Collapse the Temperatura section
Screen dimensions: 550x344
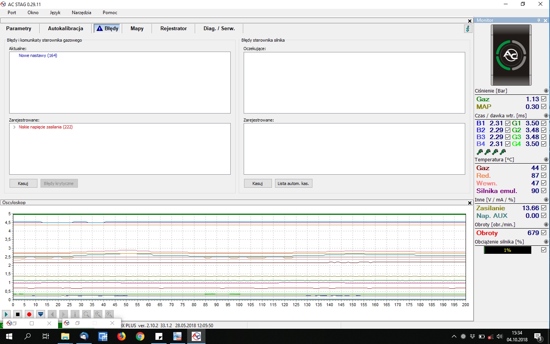[546, 160]
